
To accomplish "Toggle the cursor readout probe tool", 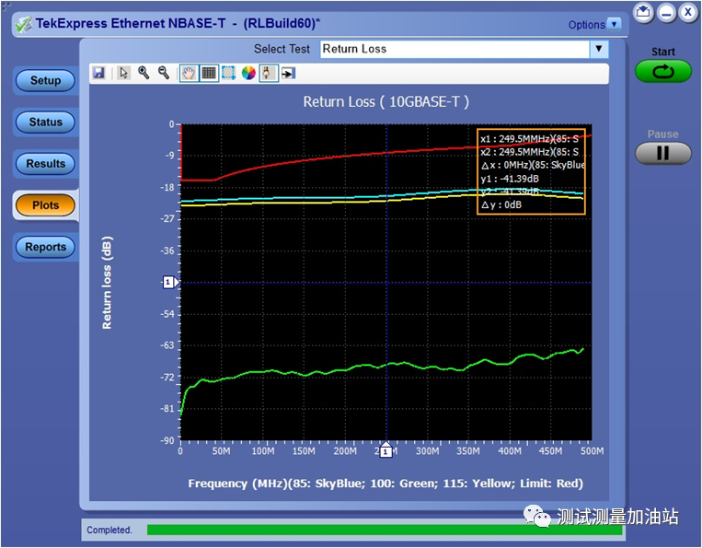I will pos(269,73).
